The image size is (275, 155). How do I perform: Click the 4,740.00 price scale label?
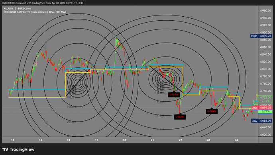tap(265, 91)
